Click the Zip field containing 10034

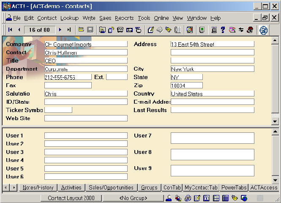coord(187,85)
